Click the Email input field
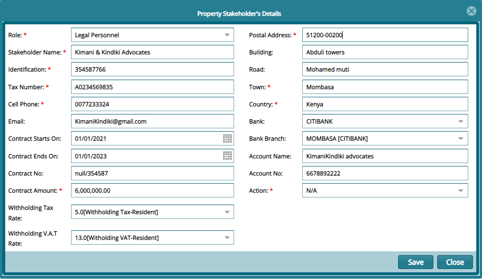The width and height of the screenshot is (482, 279). [x=153, y=122]
